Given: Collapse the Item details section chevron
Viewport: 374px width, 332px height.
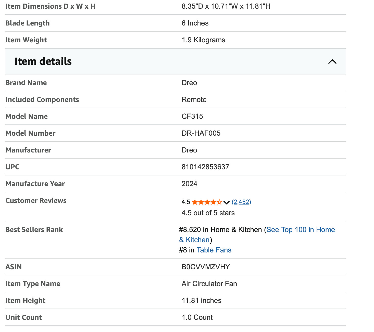Looking at the screenshot, I should pos(332,62).
